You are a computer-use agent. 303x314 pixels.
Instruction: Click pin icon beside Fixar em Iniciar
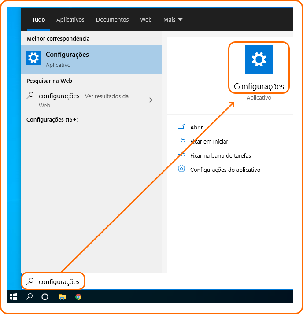tap(181, 140)
